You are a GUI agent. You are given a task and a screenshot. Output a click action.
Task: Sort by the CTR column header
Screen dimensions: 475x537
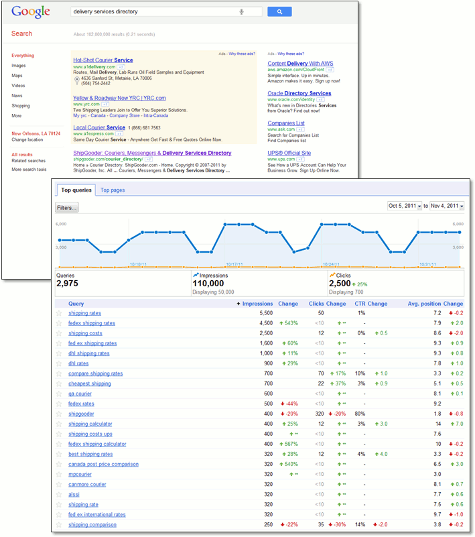point(360,304)
